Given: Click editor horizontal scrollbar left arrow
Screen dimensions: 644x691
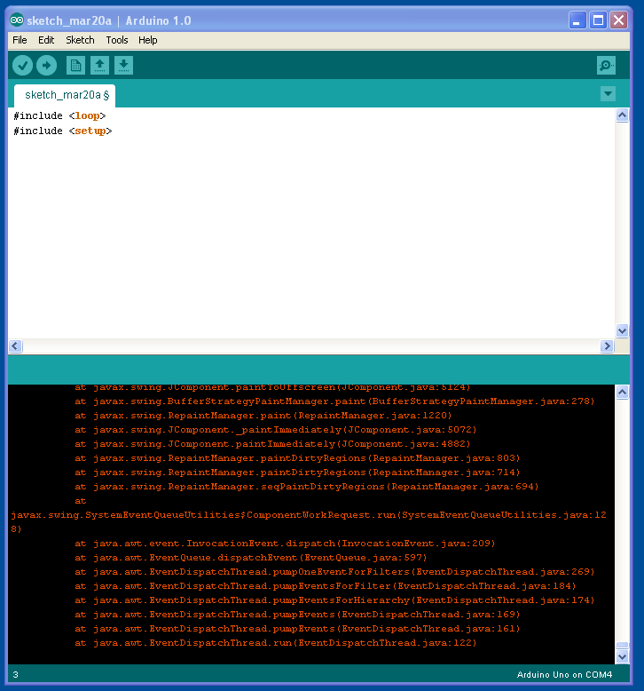Looking at the screenshot, I should tap(15, 345).
